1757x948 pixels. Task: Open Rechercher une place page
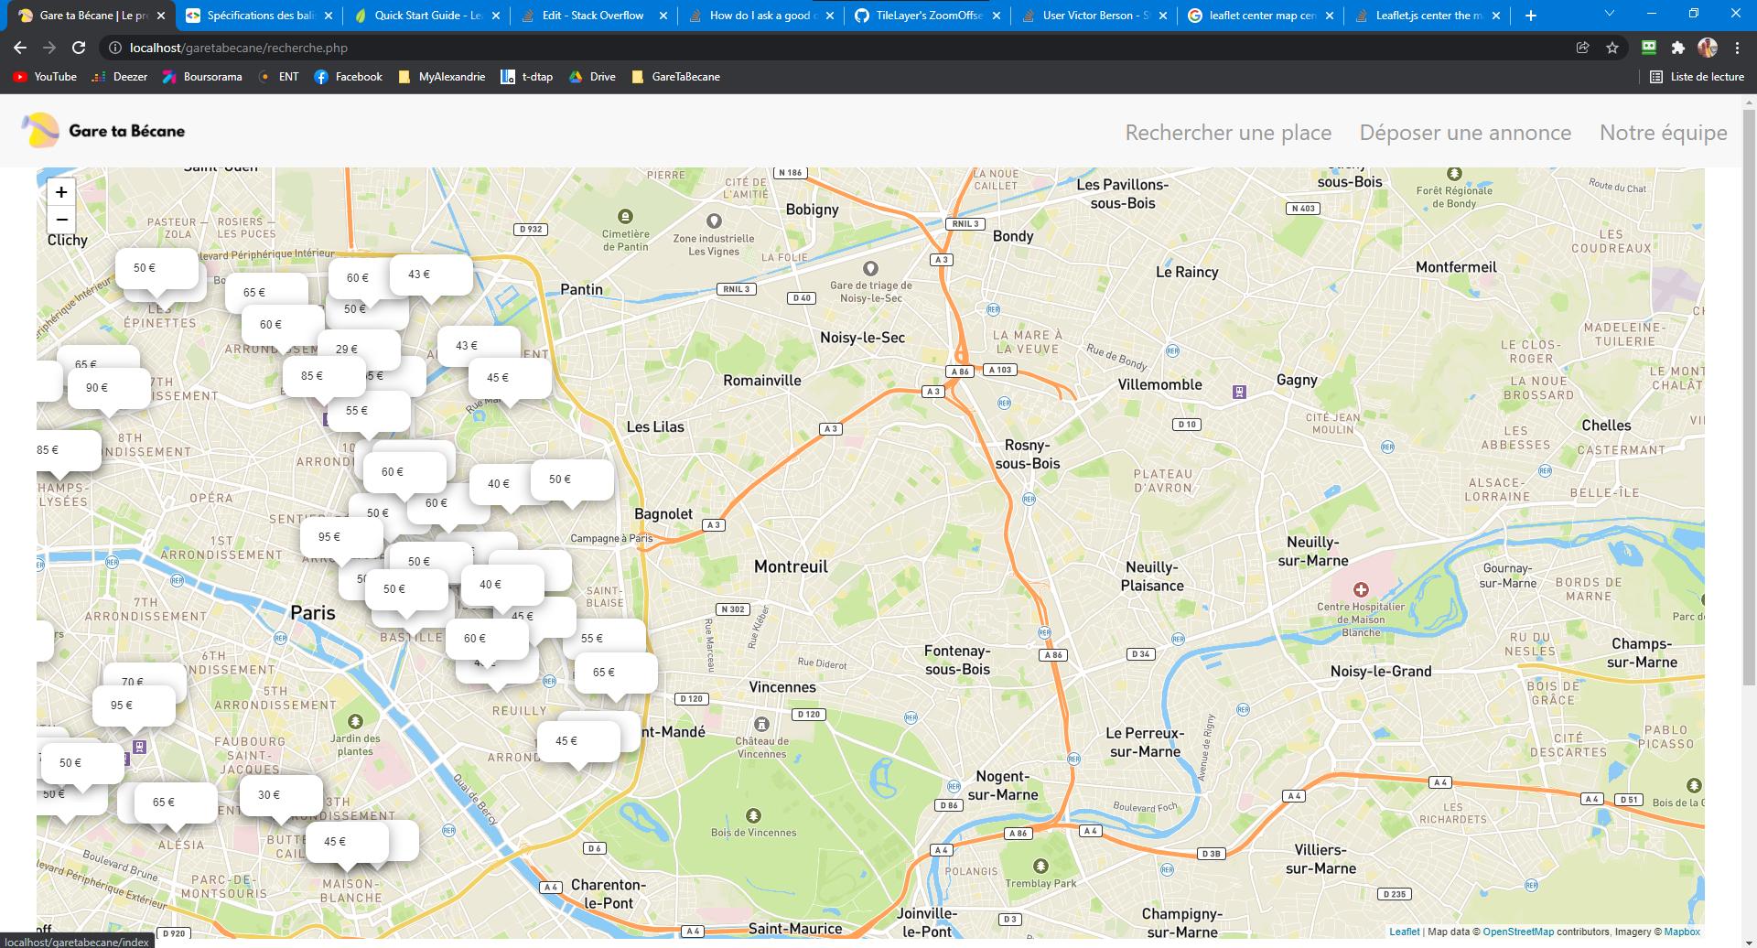tap(1228, 133)
